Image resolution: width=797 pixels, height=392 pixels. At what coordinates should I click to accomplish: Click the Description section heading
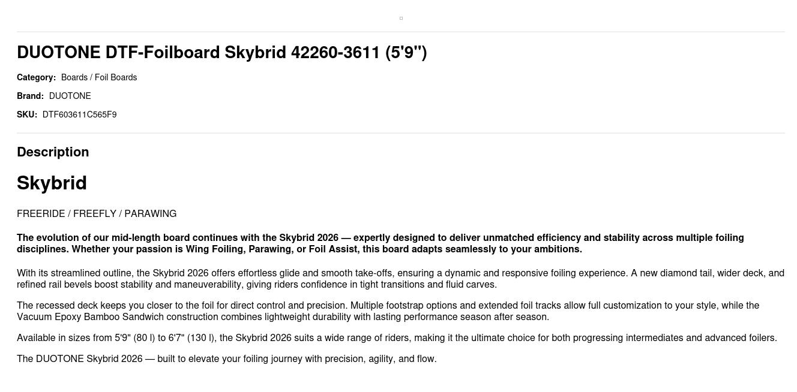point(53,152)
